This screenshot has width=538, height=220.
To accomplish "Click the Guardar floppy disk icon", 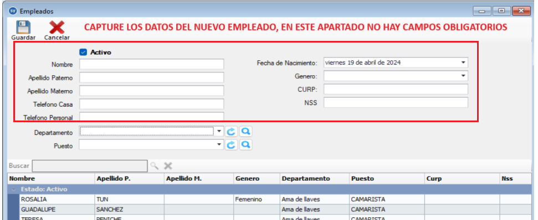I will [23, 28].
